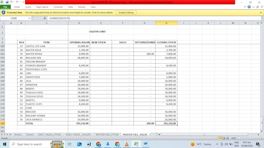Open the View ribbon tab
Screen dimensions: 264x148
93,7
